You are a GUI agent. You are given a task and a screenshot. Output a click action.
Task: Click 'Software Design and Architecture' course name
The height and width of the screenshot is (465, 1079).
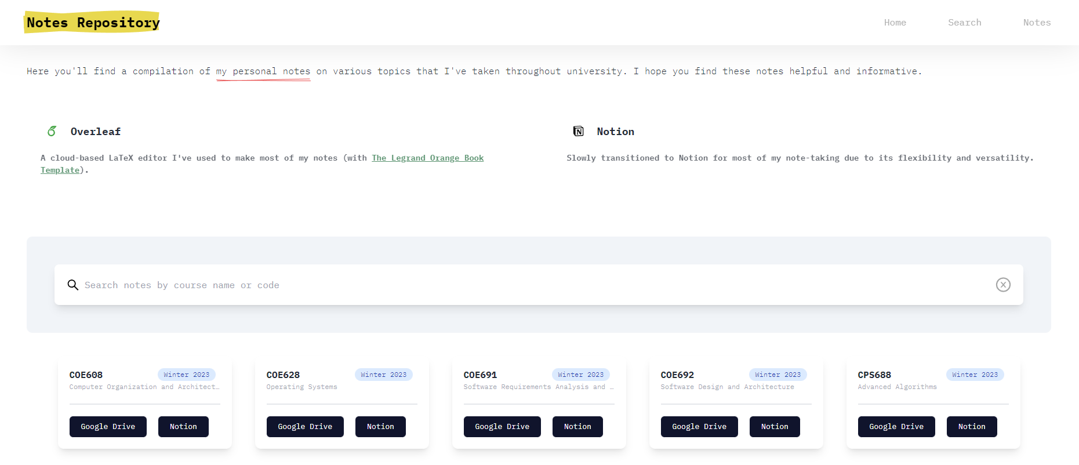[727, 387]
